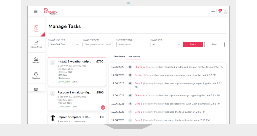Screen dimensions: 257x136
Task: Click the red video call icon on email task
Action: (x=103, y=107)
